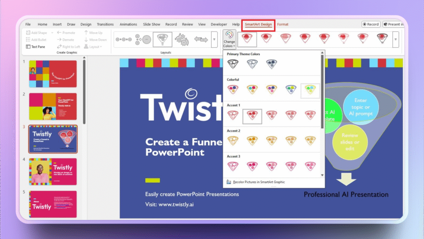Select the first Primary Theme Colors option
The image size is (424, 239).
(x=233, y=64)
